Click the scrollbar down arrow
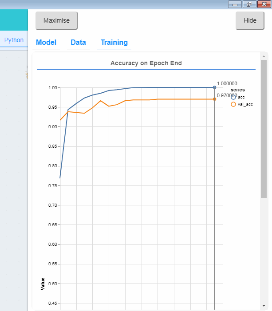 coord(264,306)
